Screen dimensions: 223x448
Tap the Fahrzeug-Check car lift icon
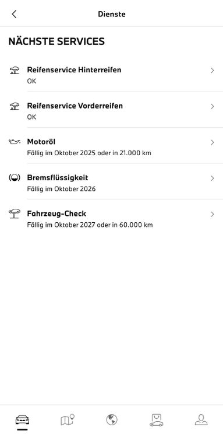coord(14,213)
